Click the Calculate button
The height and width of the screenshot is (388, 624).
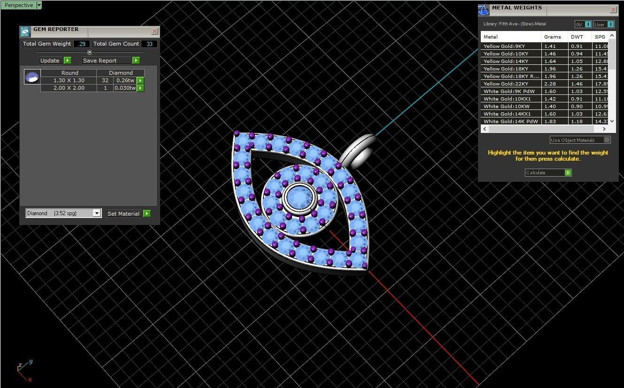click(x=545, y=173)
